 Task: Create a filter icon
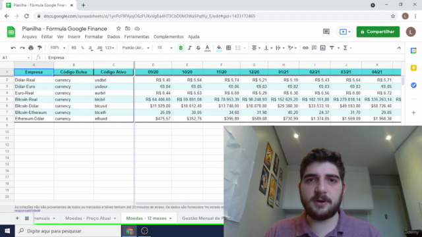[x=332, y=48]
